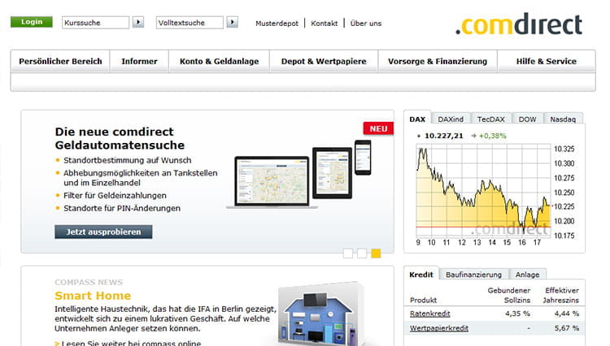The width and height of the screenshot is (610, 346).
Task: Open the Wertpapierkredit link
Action: pyautogui.click(x=439, y=328)
